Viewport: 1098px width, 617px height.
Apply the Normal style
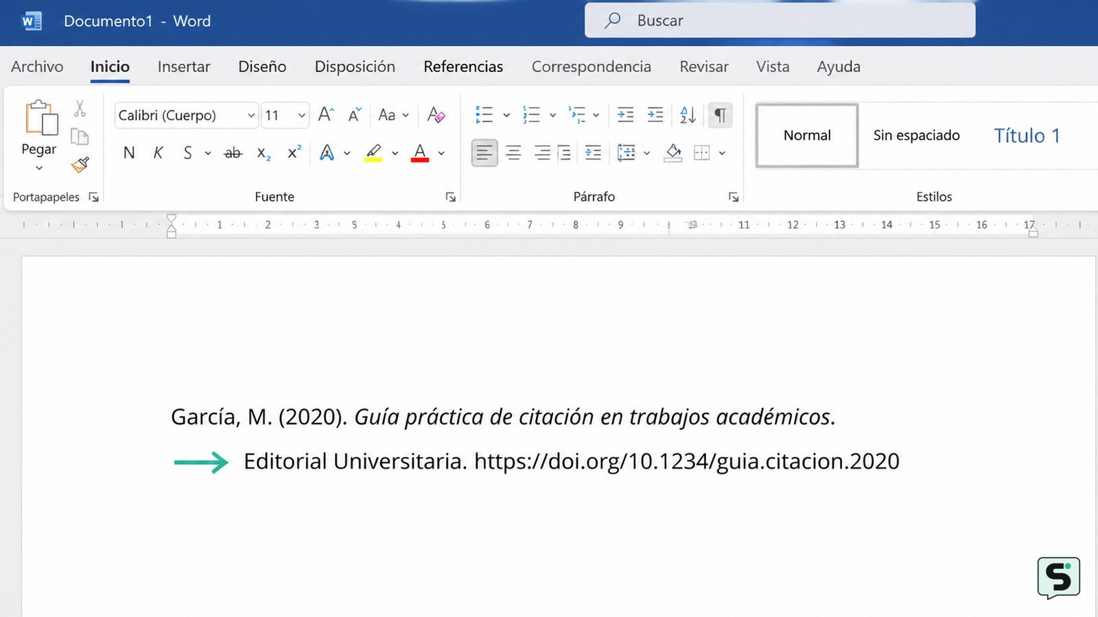pos(807,135)
